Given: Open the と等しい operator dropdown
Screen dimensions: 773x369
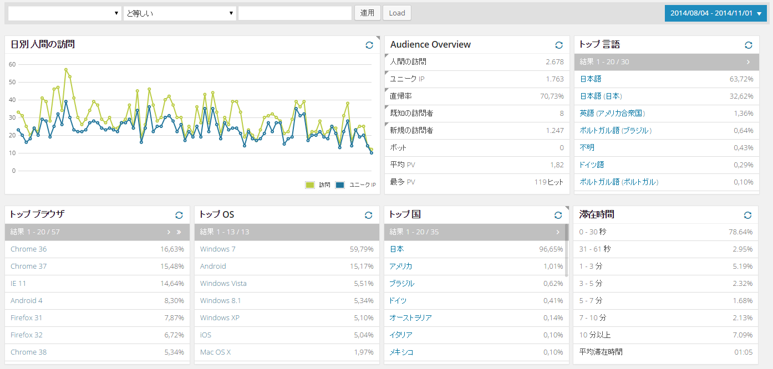Looking at the screenshot, I should (180, 13).
